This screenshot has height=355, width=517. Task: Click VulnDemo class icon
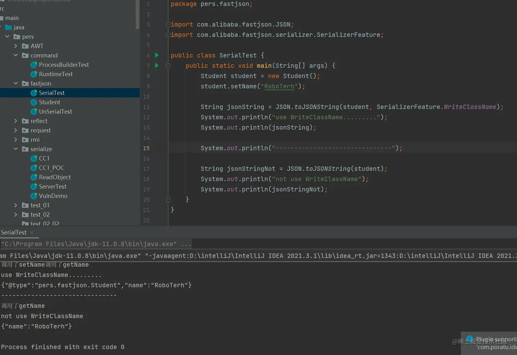(x=34, y=196)
